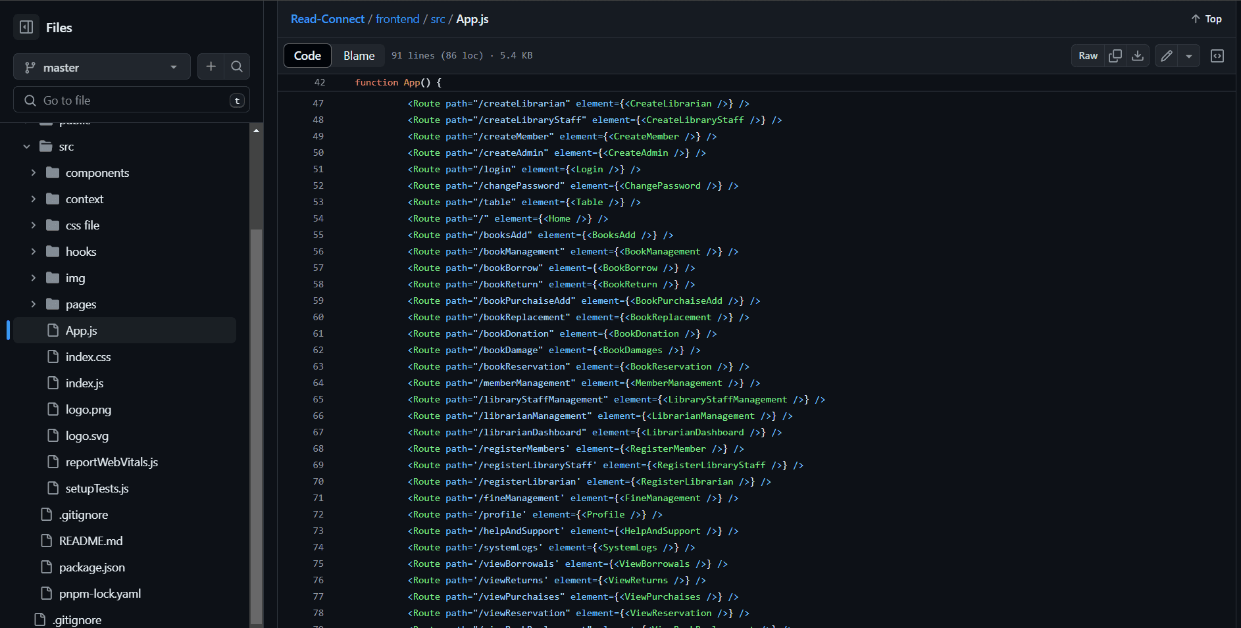Open reportWebVitals.js file
Image resolution: width=1241 pixels, height=628 pixels.
[x=112, y=462]
